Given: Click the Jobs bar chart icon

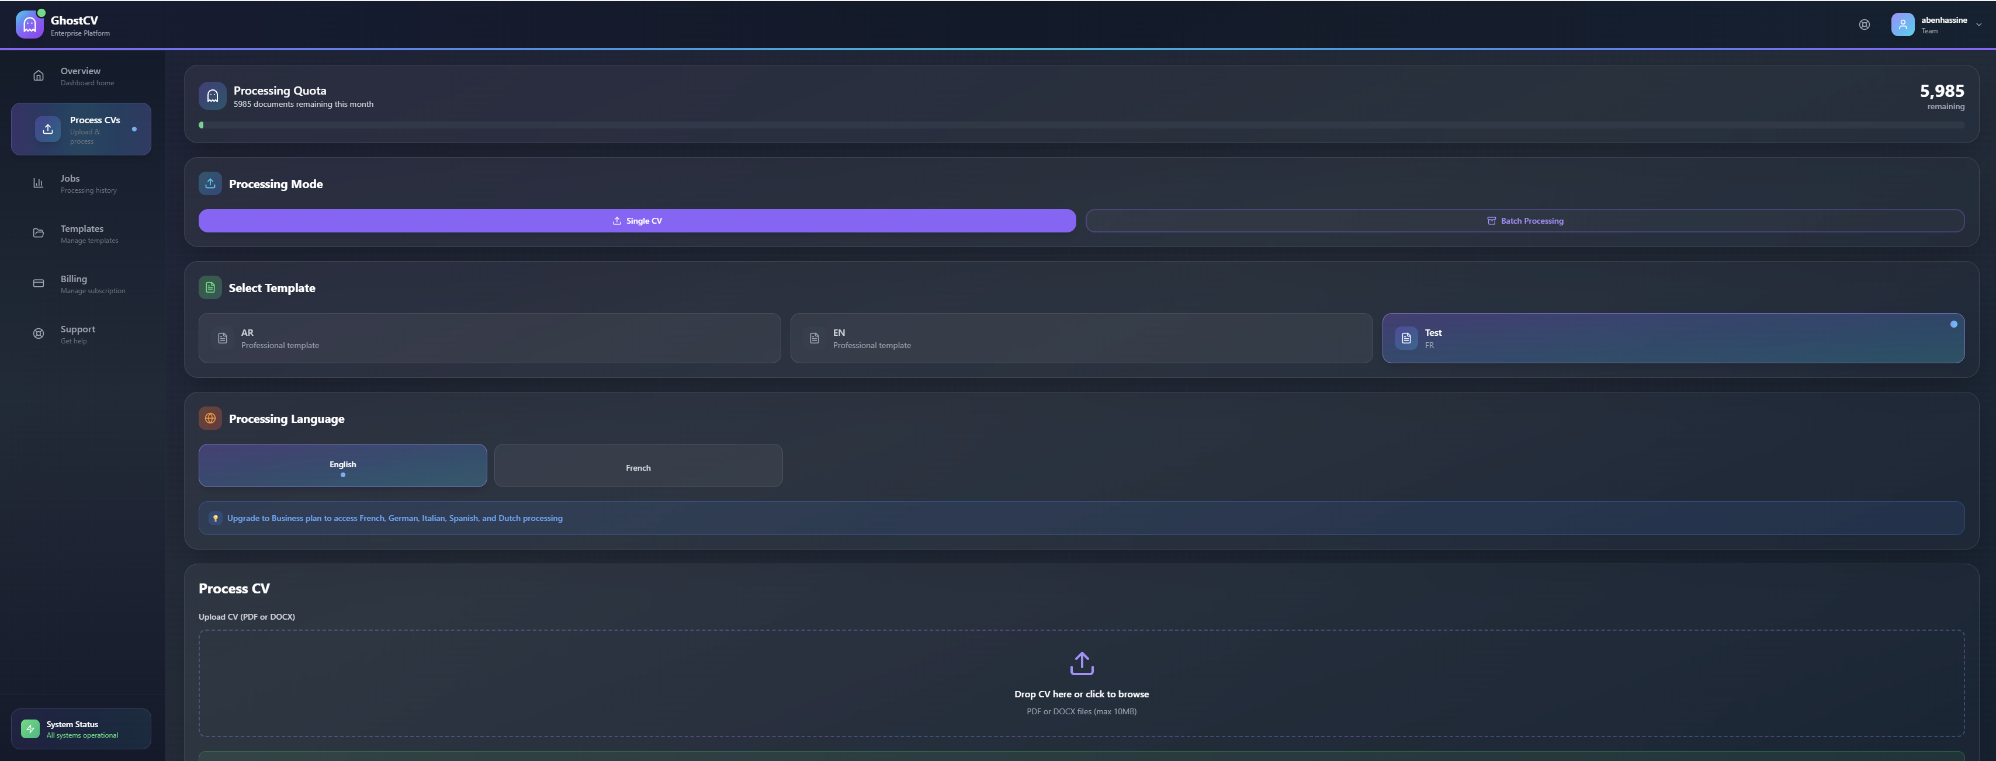Looking at the screenshot, I should pyautogui.click(x=39, y=183).
